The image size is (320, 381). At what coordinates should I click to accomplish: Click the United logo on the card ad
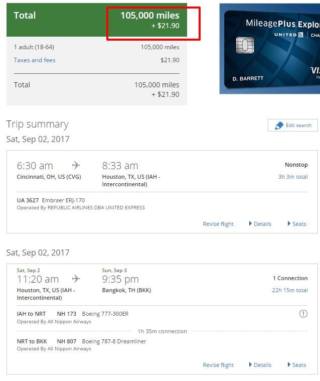289,35
